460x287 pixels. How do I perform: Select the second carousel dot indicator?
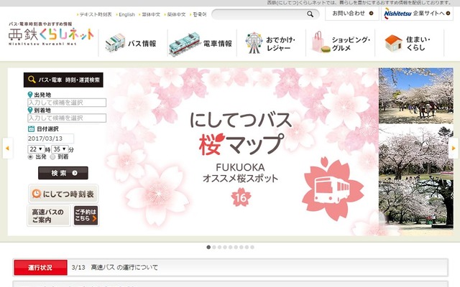[x=214, y=247]
